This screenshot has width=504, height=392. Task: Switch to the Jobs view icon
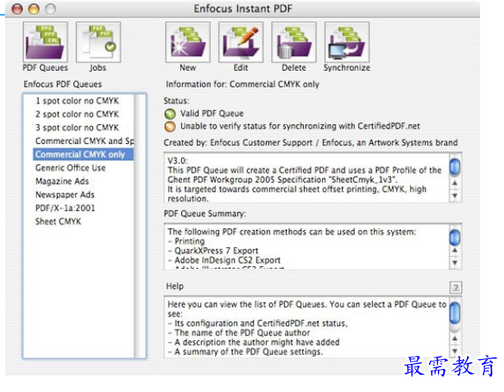pos(98,42)
